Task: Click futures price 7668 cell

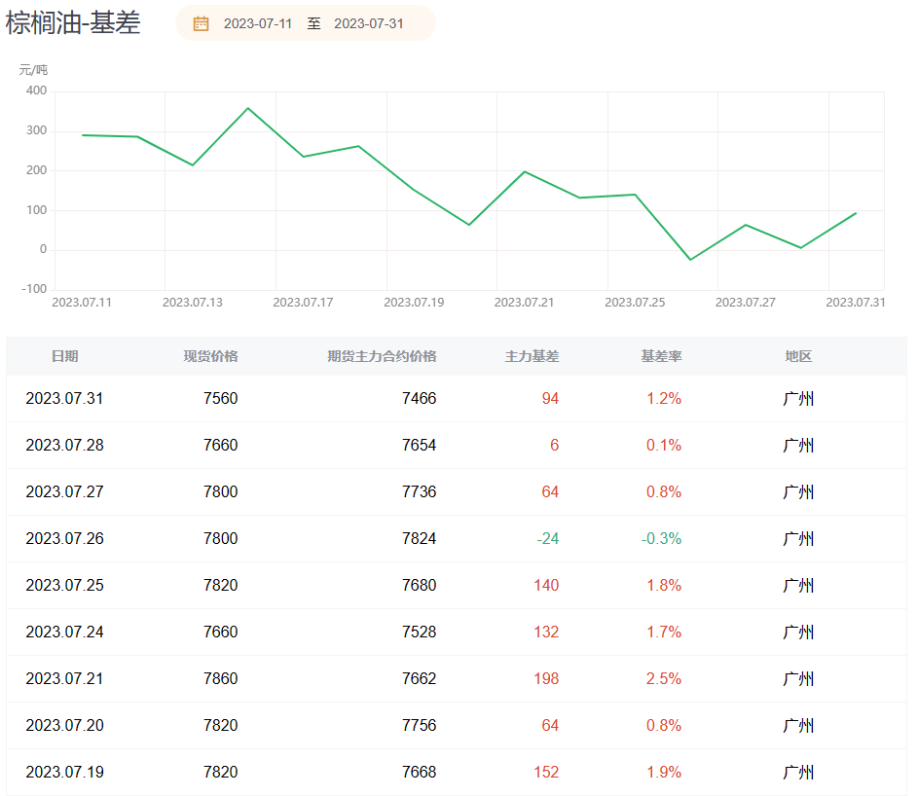Action: pos(420,772)
